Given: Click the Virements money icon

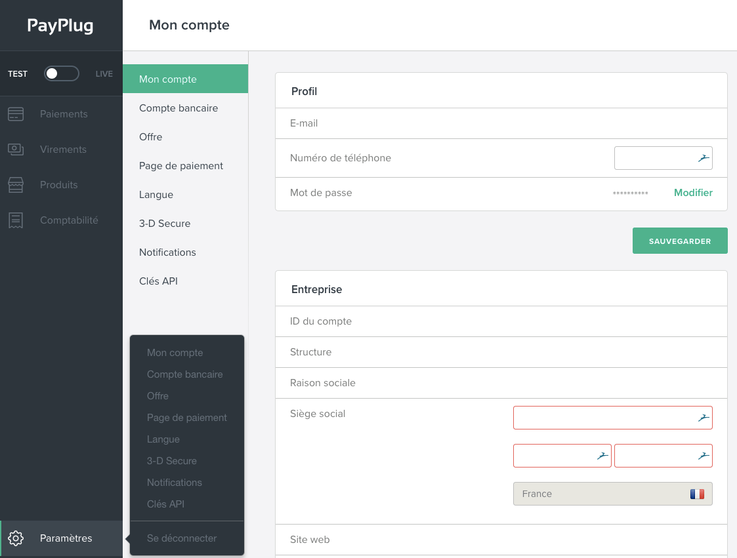Looking at the screenshot, I should tap(16, 149).
